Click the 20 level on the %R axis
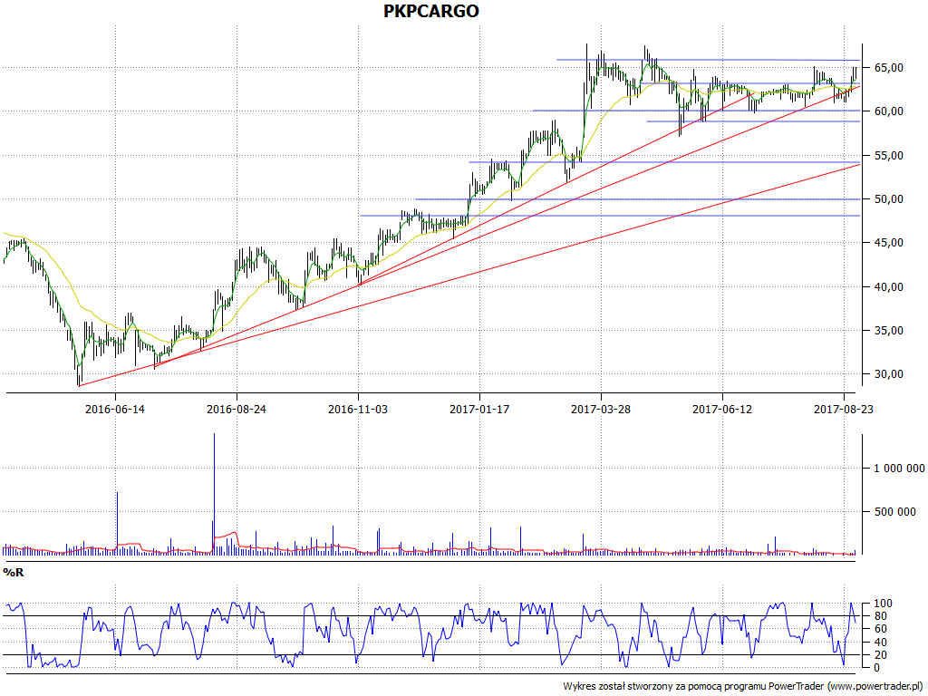928x696 pixels. (881, 654)
